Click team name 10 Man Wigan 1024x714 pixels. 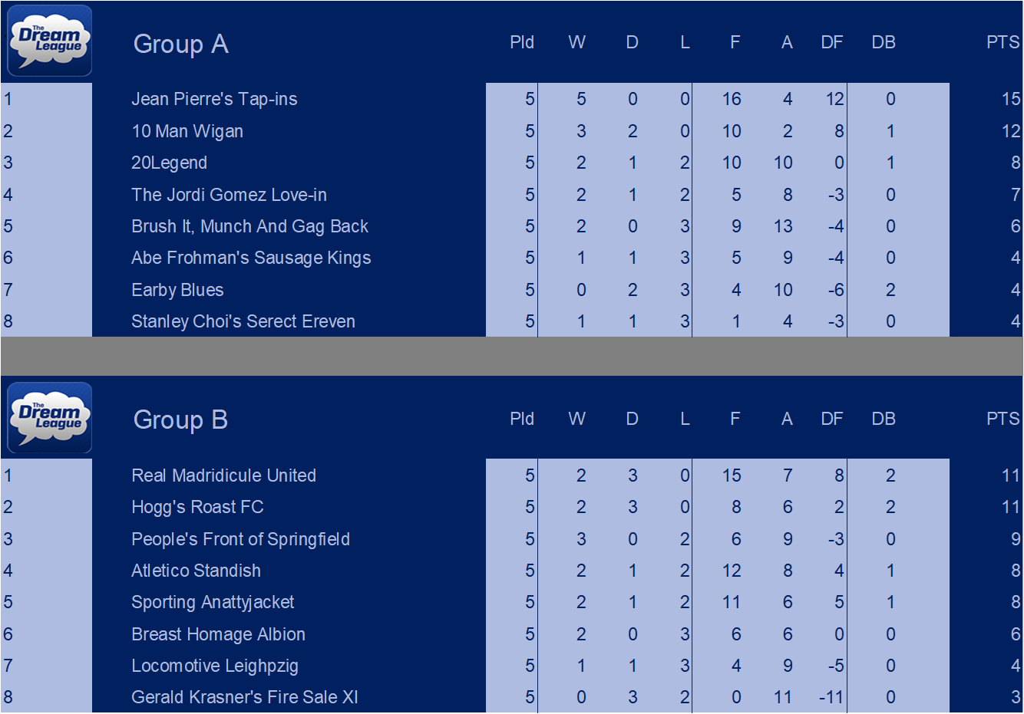187,131
